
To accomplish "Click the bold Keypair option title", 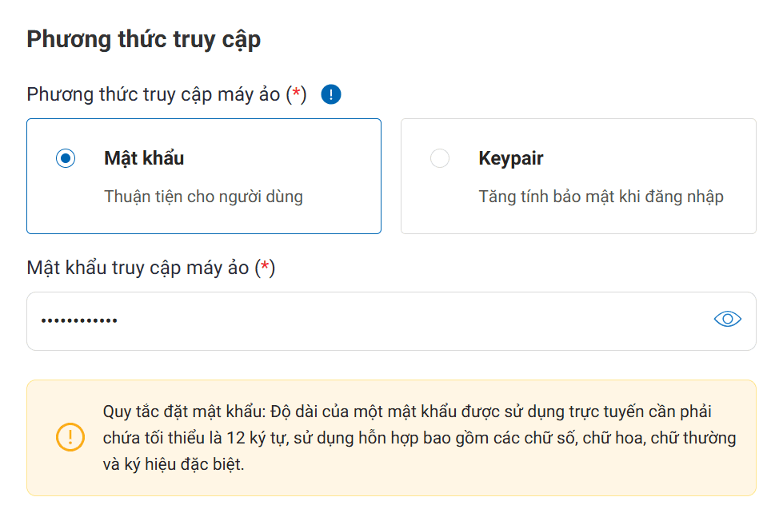I will [511, 158].
